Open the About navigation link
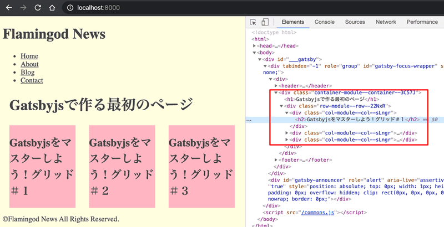The image size is (444, 227). click(29, 64)
